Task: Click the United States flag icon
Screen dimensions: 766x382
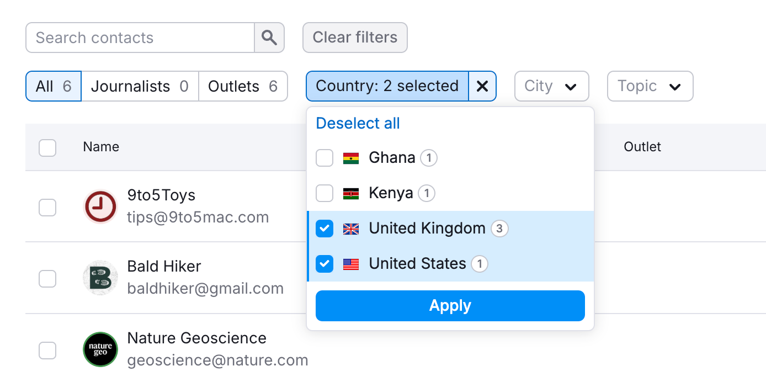Action: (351, 264)
